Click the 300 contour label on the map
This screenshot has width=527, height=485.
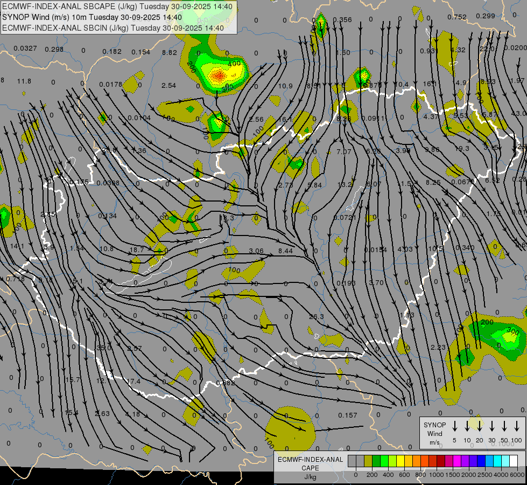click(x=512, y=331)
